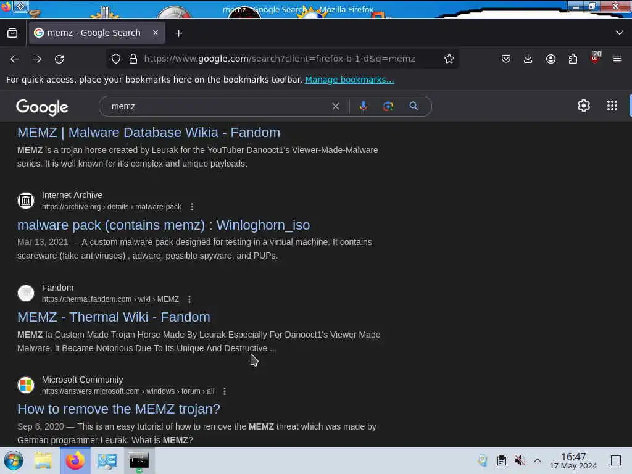Viewport: 632px width, 474px height.
Task: Open the Firefox View icon
Action: click(12, 33)
